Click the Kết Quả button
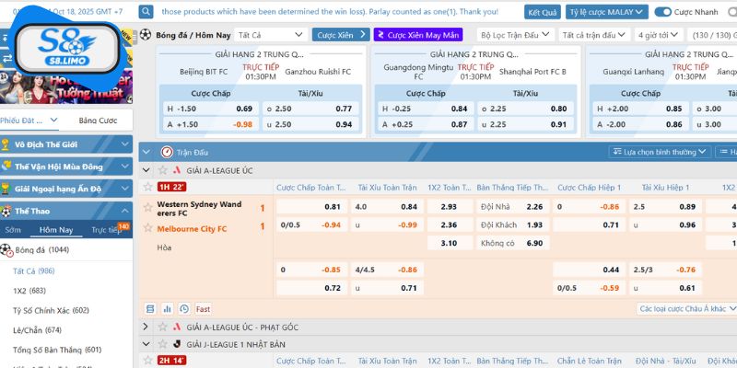Viewport: 737px width, 368px height. click(543, 12)
